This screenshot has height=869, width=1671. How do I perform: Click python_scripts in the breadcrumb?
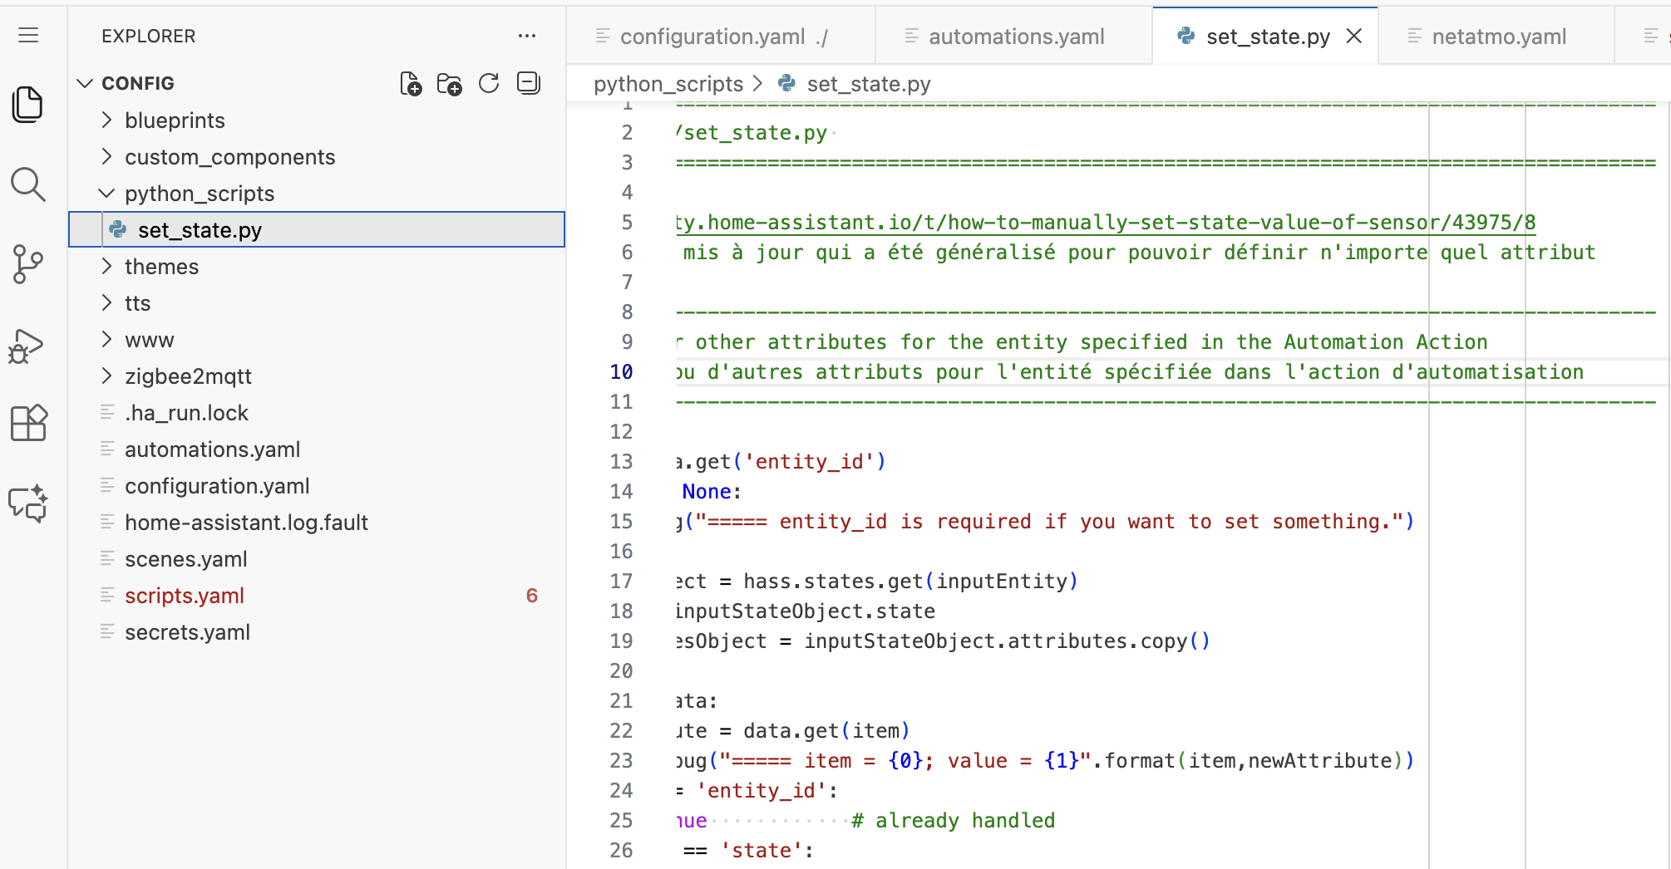tap(668, 84)
